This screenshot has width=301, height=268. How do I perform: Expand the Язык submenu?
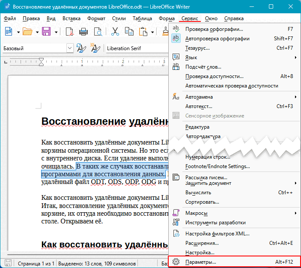[x=234, y=57]
